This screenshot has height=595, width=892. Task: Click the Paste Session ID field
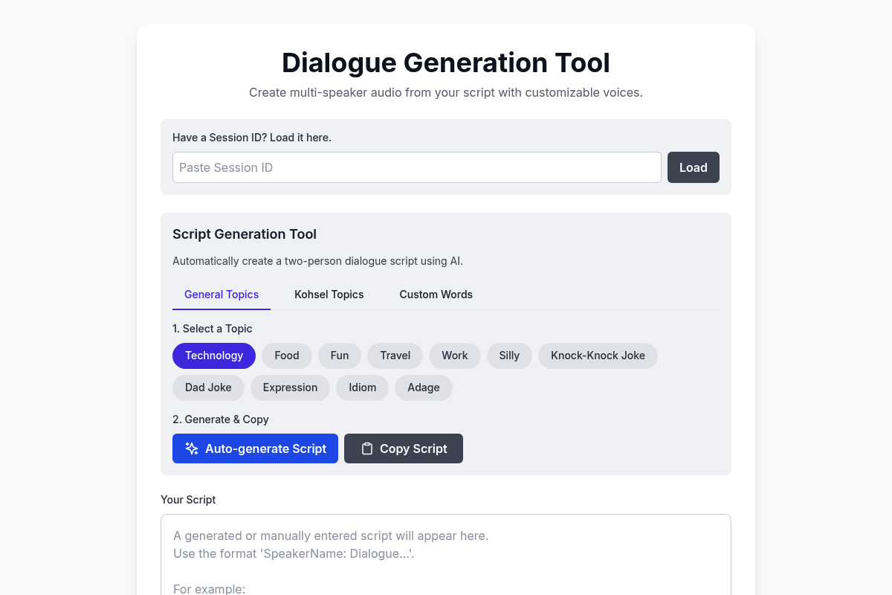[416, 167]
